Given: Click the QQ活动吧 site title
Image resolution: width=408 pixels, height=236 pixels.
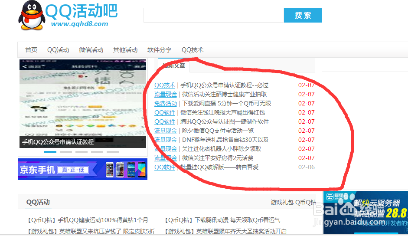Looking at the screenshot, I should click(x=82, y=11).
